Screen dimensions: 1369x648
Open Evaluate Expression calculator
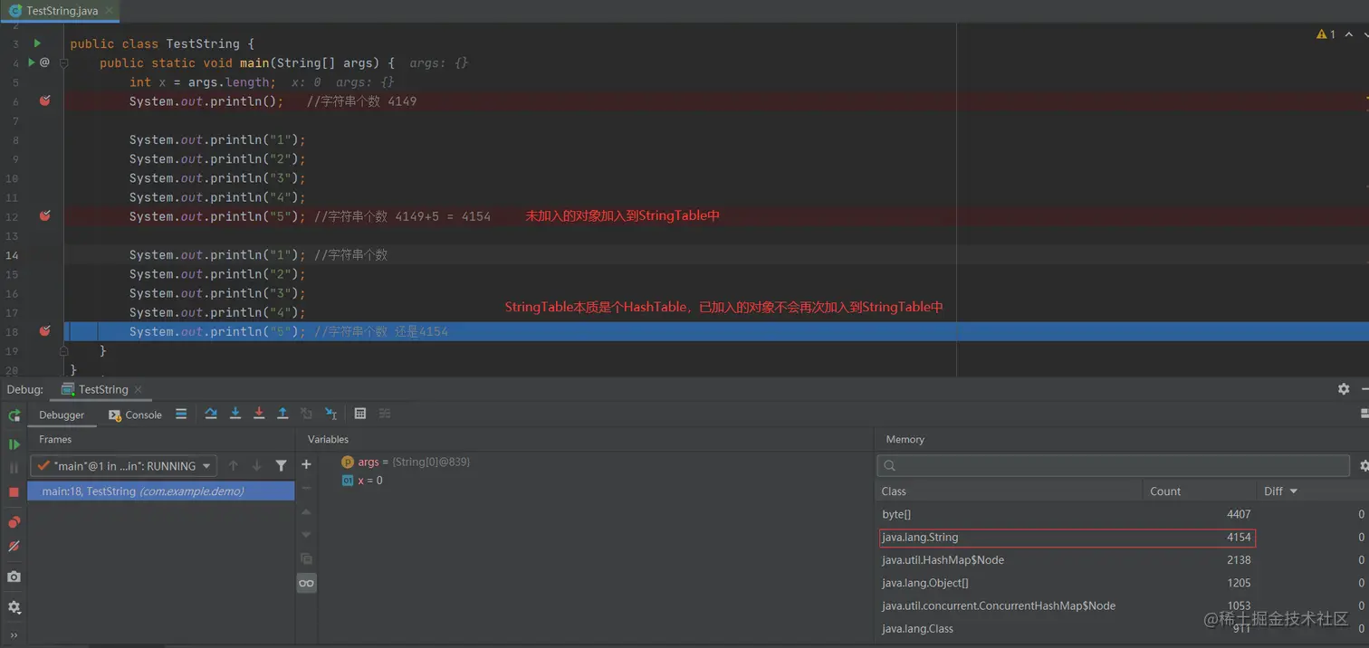point(360,414)
